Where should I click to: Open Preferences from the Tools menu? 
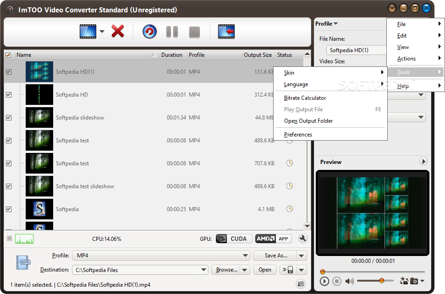[331, 134]
